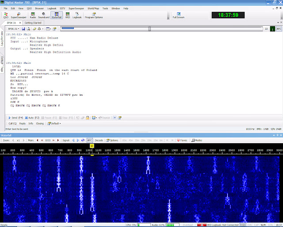Open the SSTV menu
Screen dimensions: 283x227
point(62,8)
